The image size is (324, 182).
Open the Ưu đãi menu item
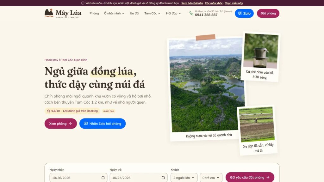click(x=134, y=13)
